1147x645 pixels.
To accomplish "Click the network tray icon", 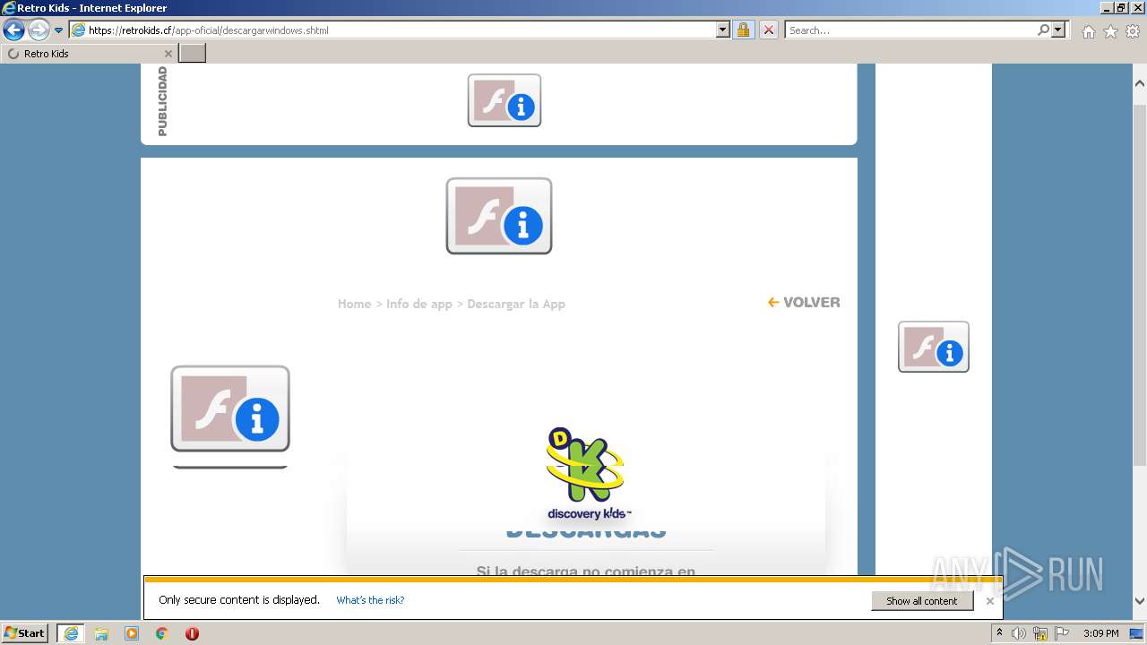I will coord(1040,633).
